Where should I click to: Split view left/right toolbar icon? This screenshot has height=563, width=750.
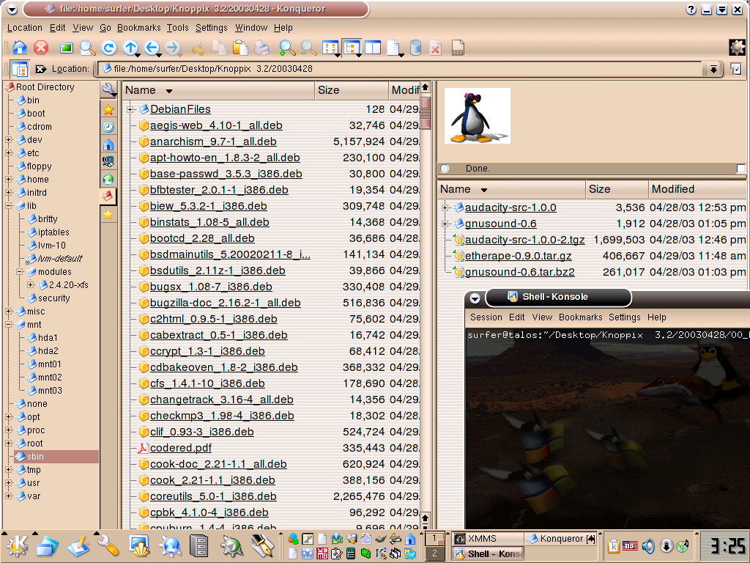(373, 48)
